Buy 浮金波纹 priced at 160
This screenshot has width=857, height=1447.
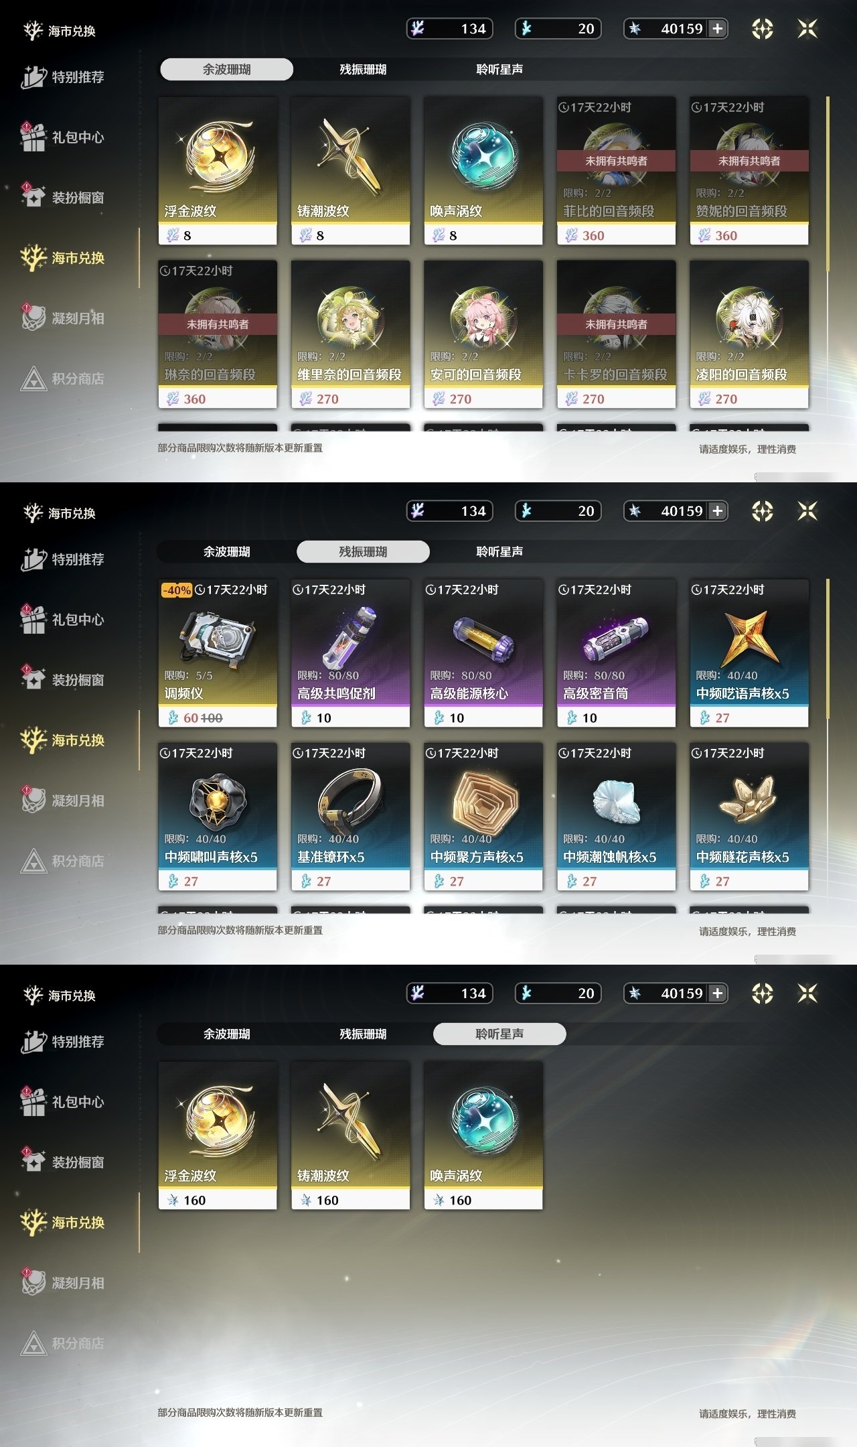pyautogui.click(x=218, y=1135)
